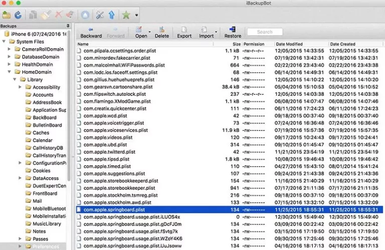Click the green star favorites icon

click(126, 15)
